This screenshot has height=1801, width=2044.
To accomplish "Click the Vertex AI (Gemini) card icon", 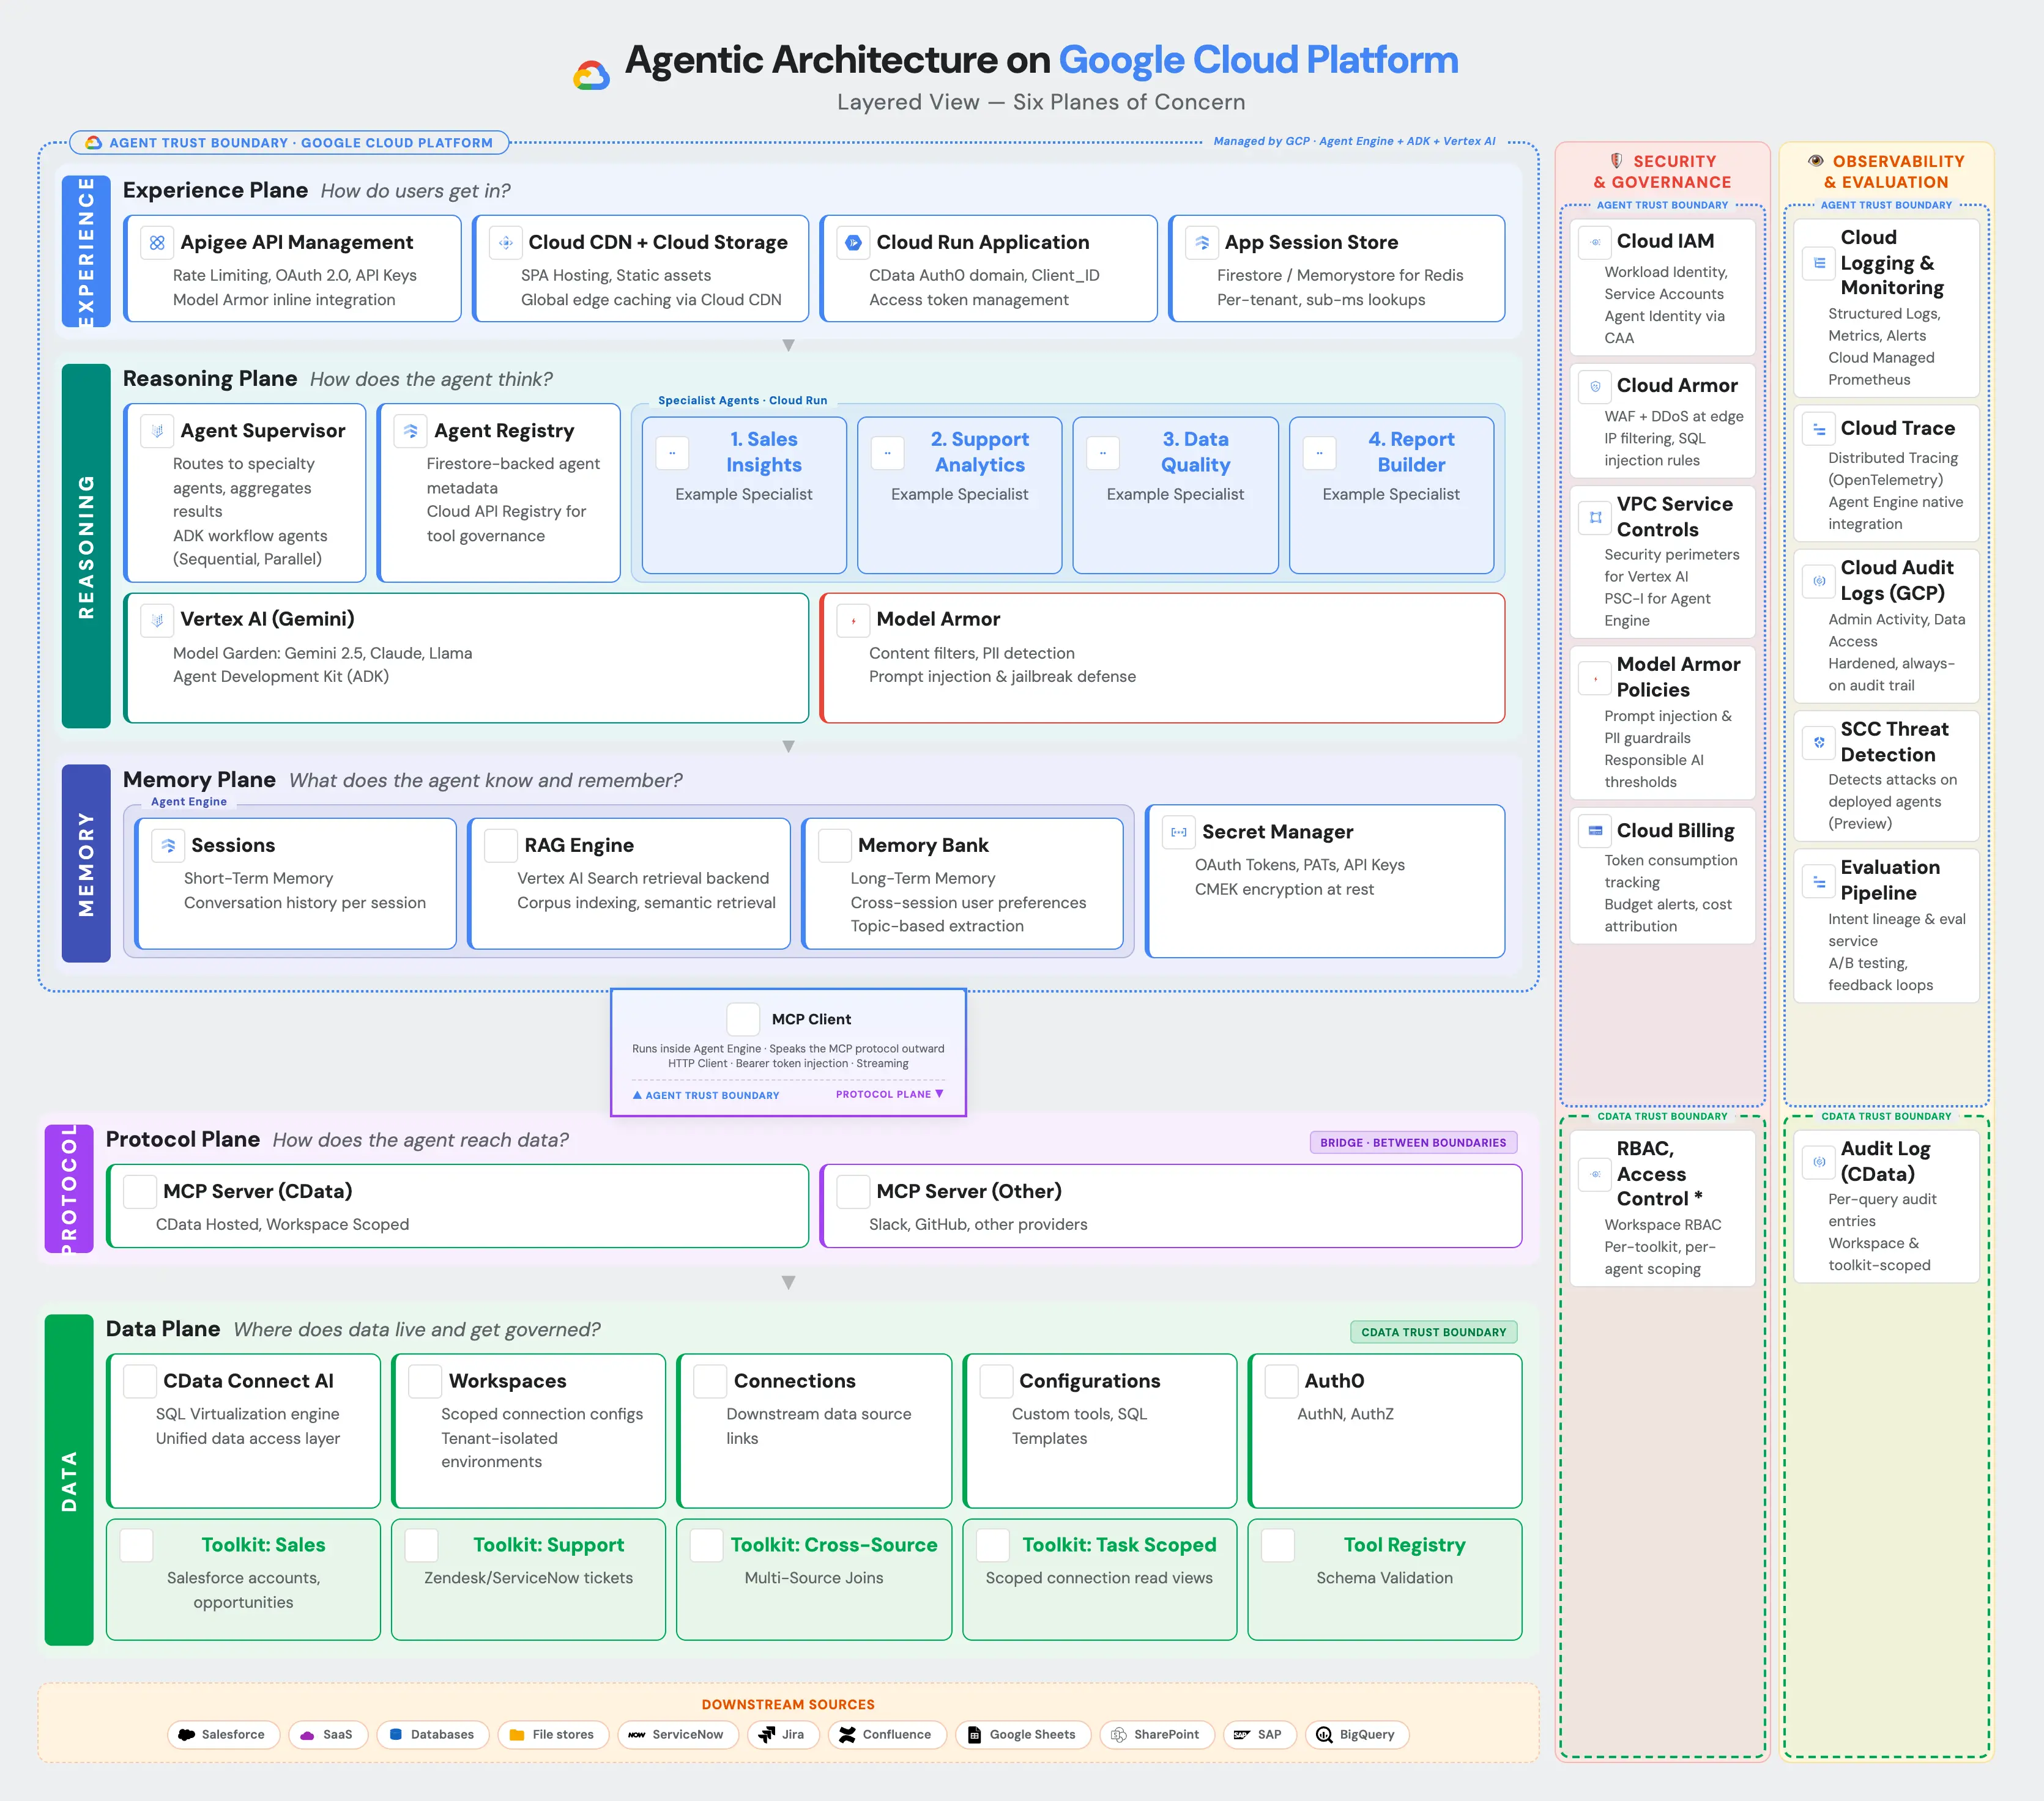I will coord(157,619).
